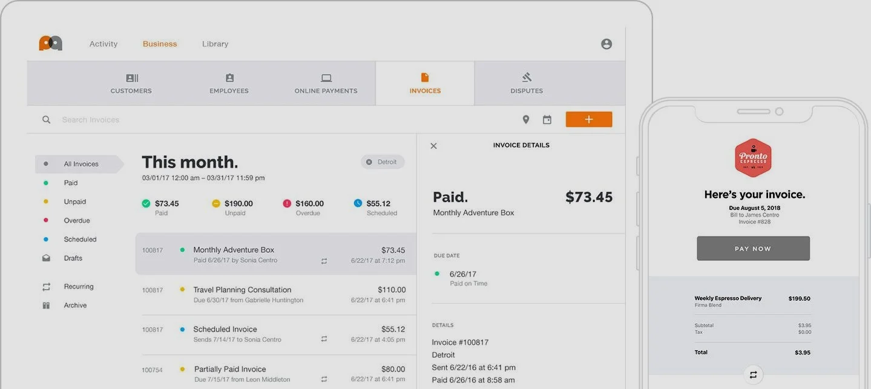Open Archive in the sidebar
The height and width of the screenshot is (389, 871).
(x=75, y=305)
